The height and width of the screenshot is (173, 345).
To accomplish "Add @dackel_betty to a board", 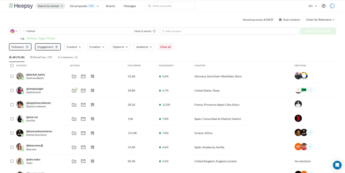I will click(74, 76).
